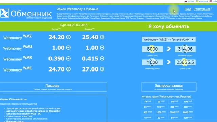This screenshot has height=122, width=217.
Task: Click the Ukrainian flag icon
Action: (x=197, y=1)
